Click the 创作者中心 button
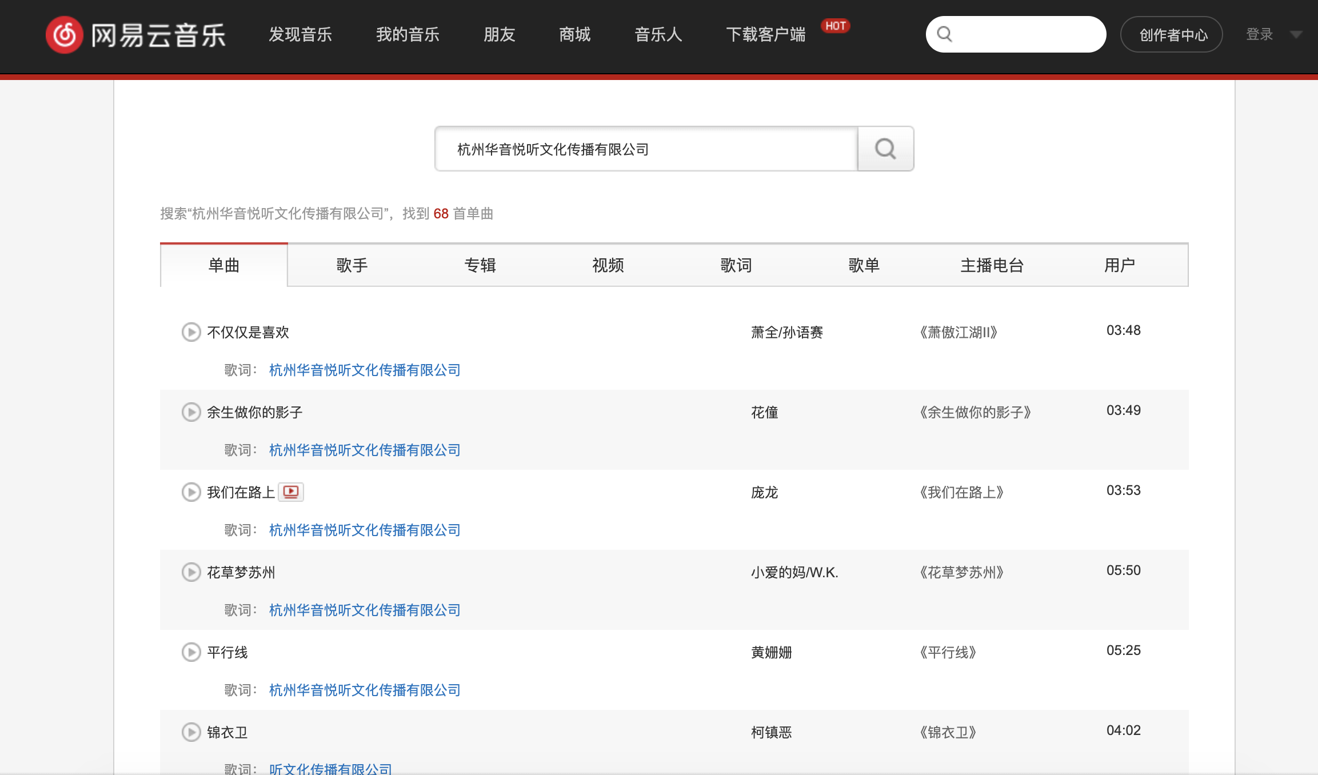The height and width of the screenshot is (775, 1318). point(1172,35)
